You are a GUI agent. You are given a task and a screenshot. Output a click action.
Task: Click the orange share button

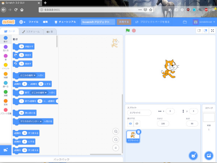[x=124, y=22]
